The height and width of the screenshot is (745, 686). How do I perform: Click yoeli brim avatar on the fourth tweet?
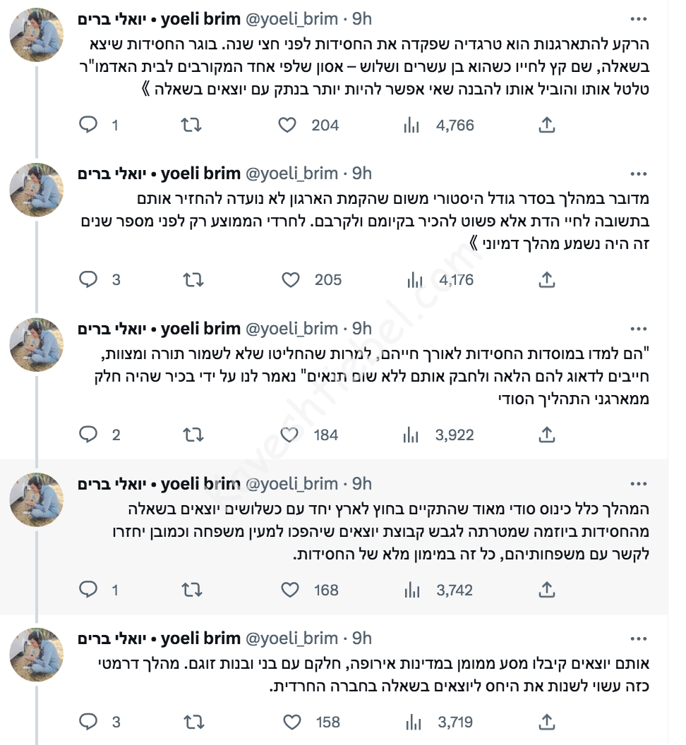coord(37,499)
